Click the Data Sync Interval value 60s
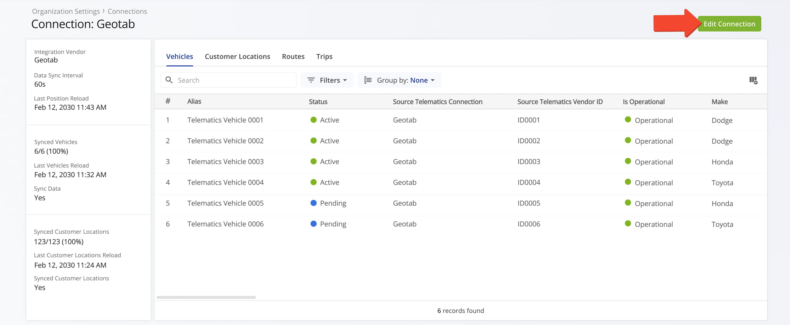The image size is (790, 325). 40,84
